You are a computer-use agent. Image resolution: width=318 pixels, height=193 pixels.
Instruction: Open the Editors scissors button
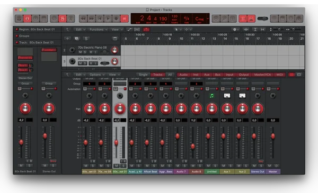pyautogui.click(x=70, y=19)
